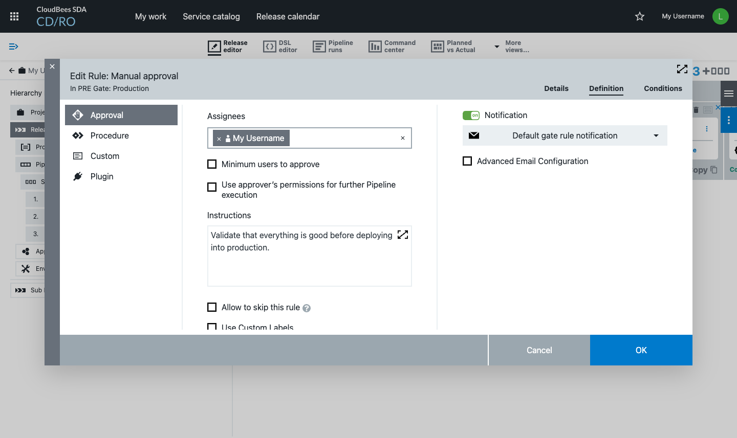
Task: Select the Procedure rule type
Action: click(x=110, y=135)
